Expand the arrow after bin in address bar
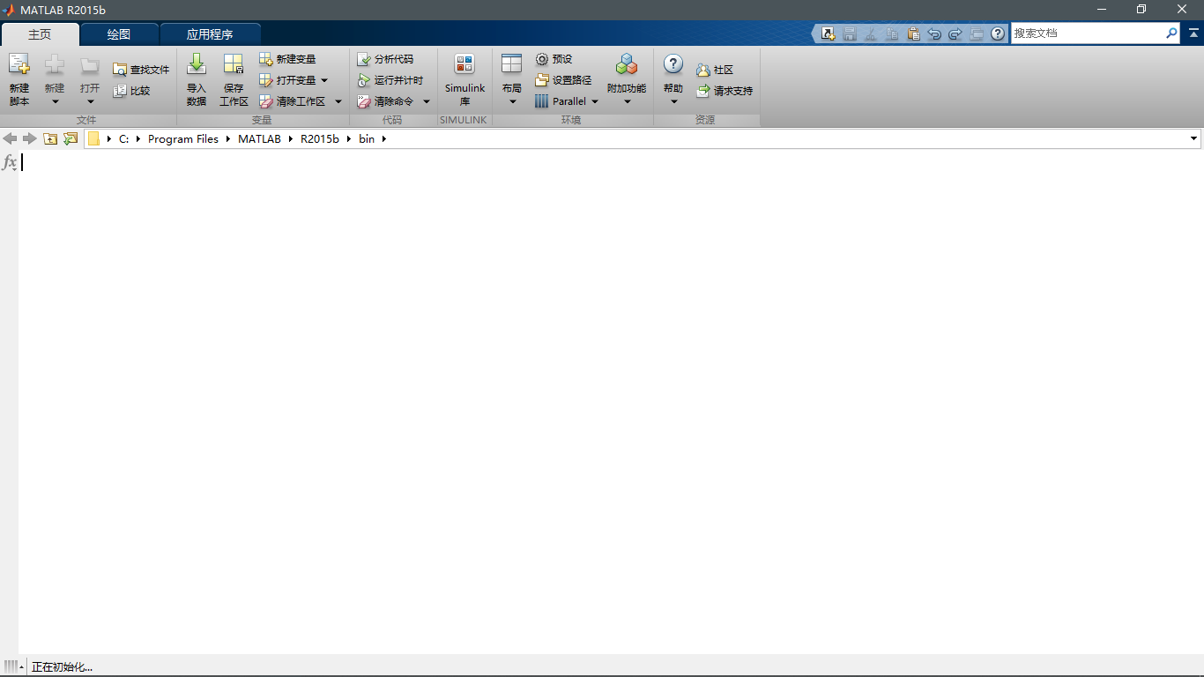This screenshot has width=1204, height=677. click(384, 138)
